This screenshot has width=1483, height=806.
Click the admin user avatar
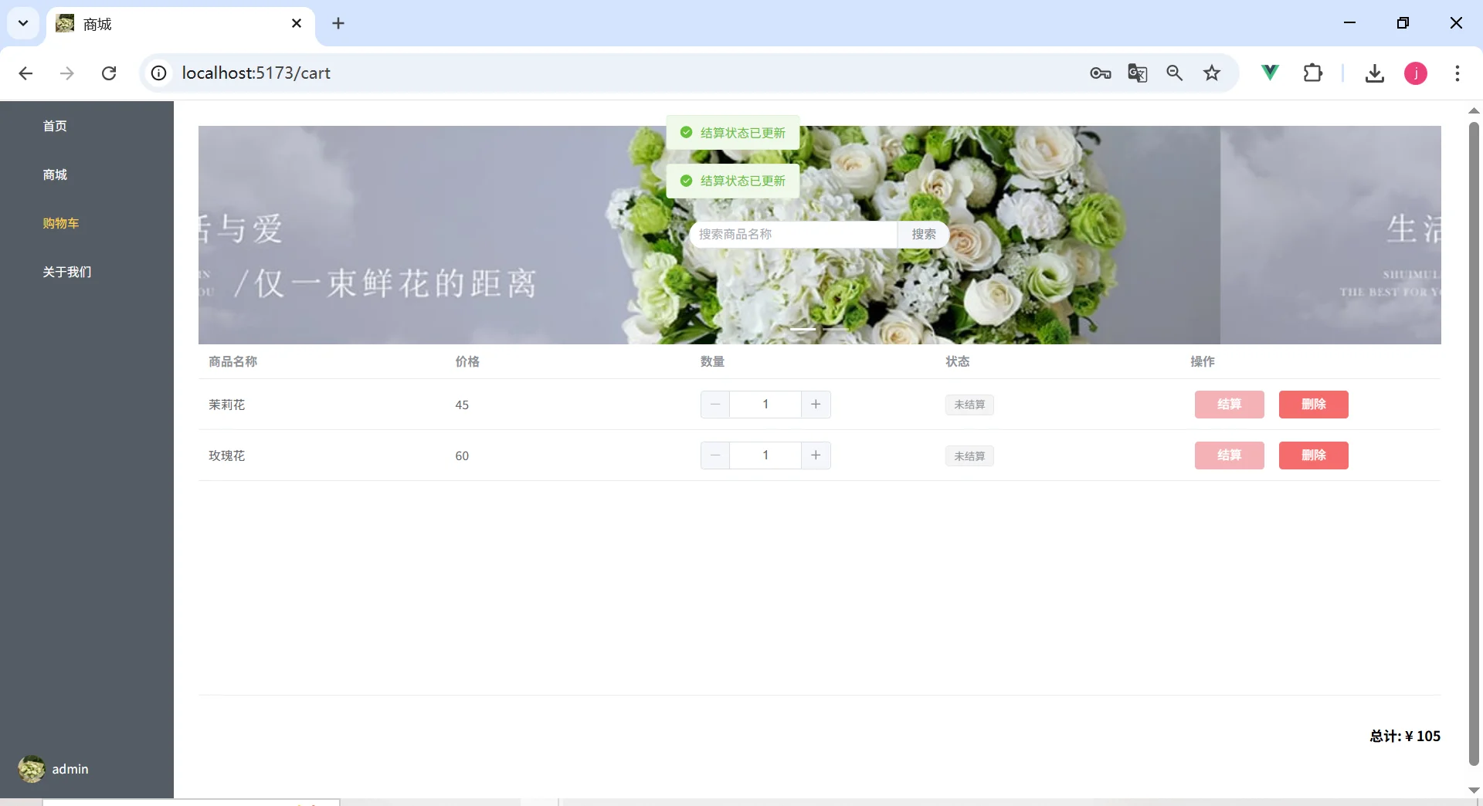[x=32, y=769]
